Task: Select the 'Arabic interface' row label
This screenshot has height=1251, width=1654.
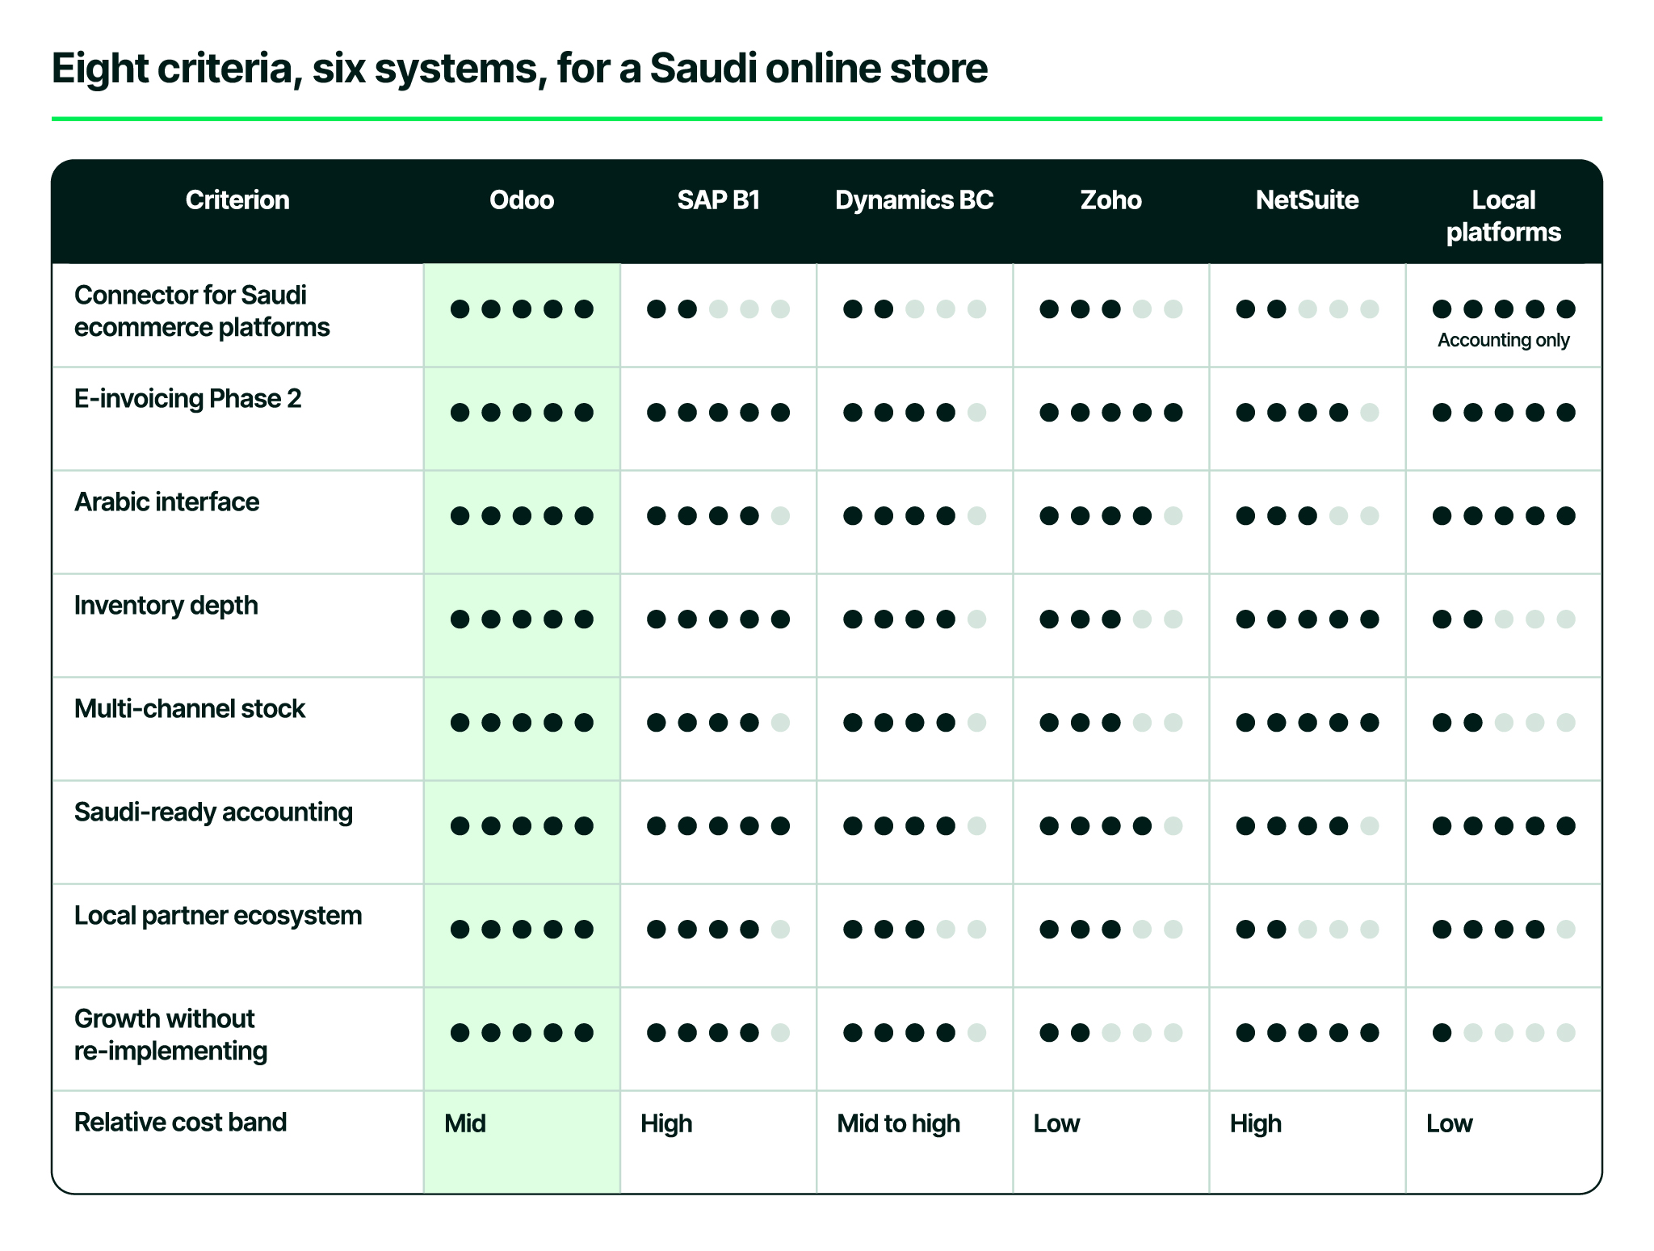Action: [x=166, y=502]
